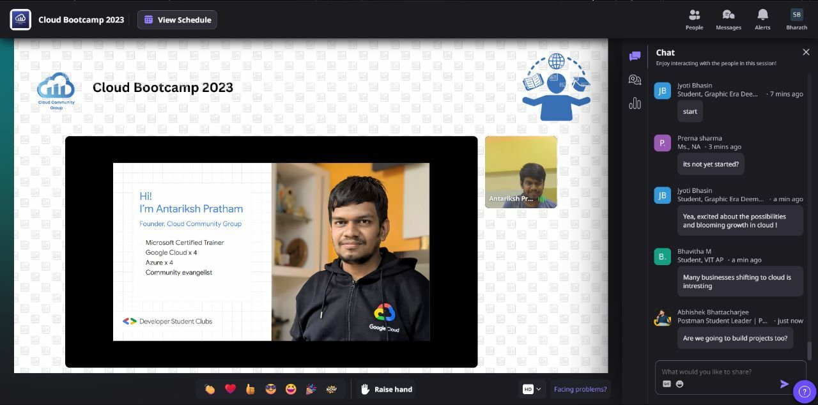Click the 'start' chat message
Screen dimensions: 818x405
coord(690,111)
